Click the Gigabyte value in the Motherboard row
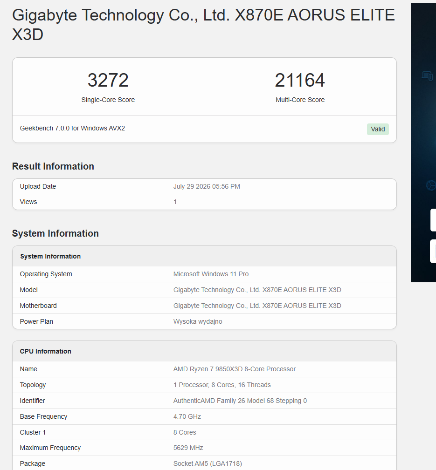The height and width of the screenshot is (470, 436). tap(257, 306)
